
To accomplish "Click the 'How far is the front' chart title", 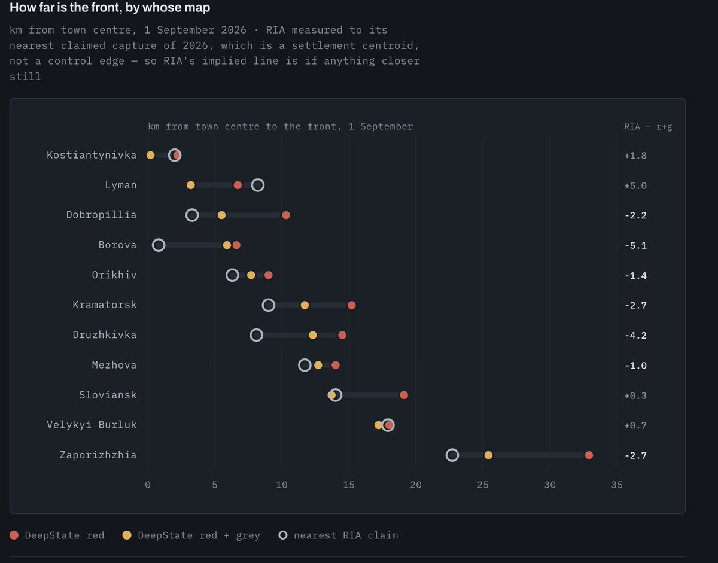I will click(109, 8).
